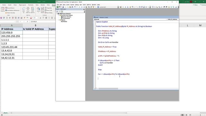206x116 pixels.
Task: Open the Macros button in Excel ribbon
Action: pos(3,10)
